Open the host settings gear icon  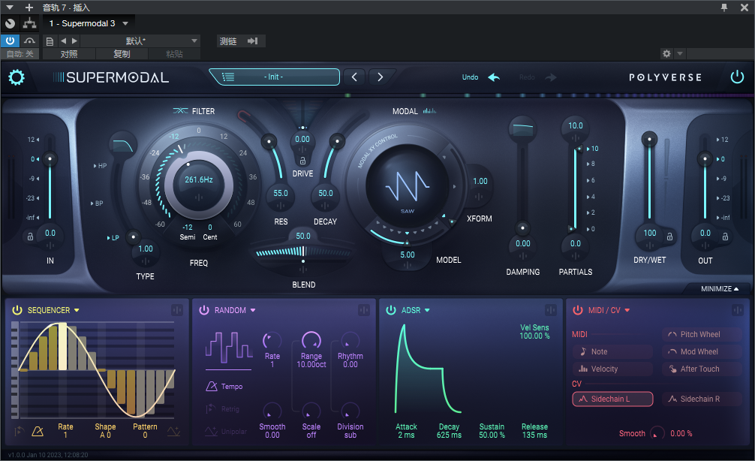(x=666, y=53)
